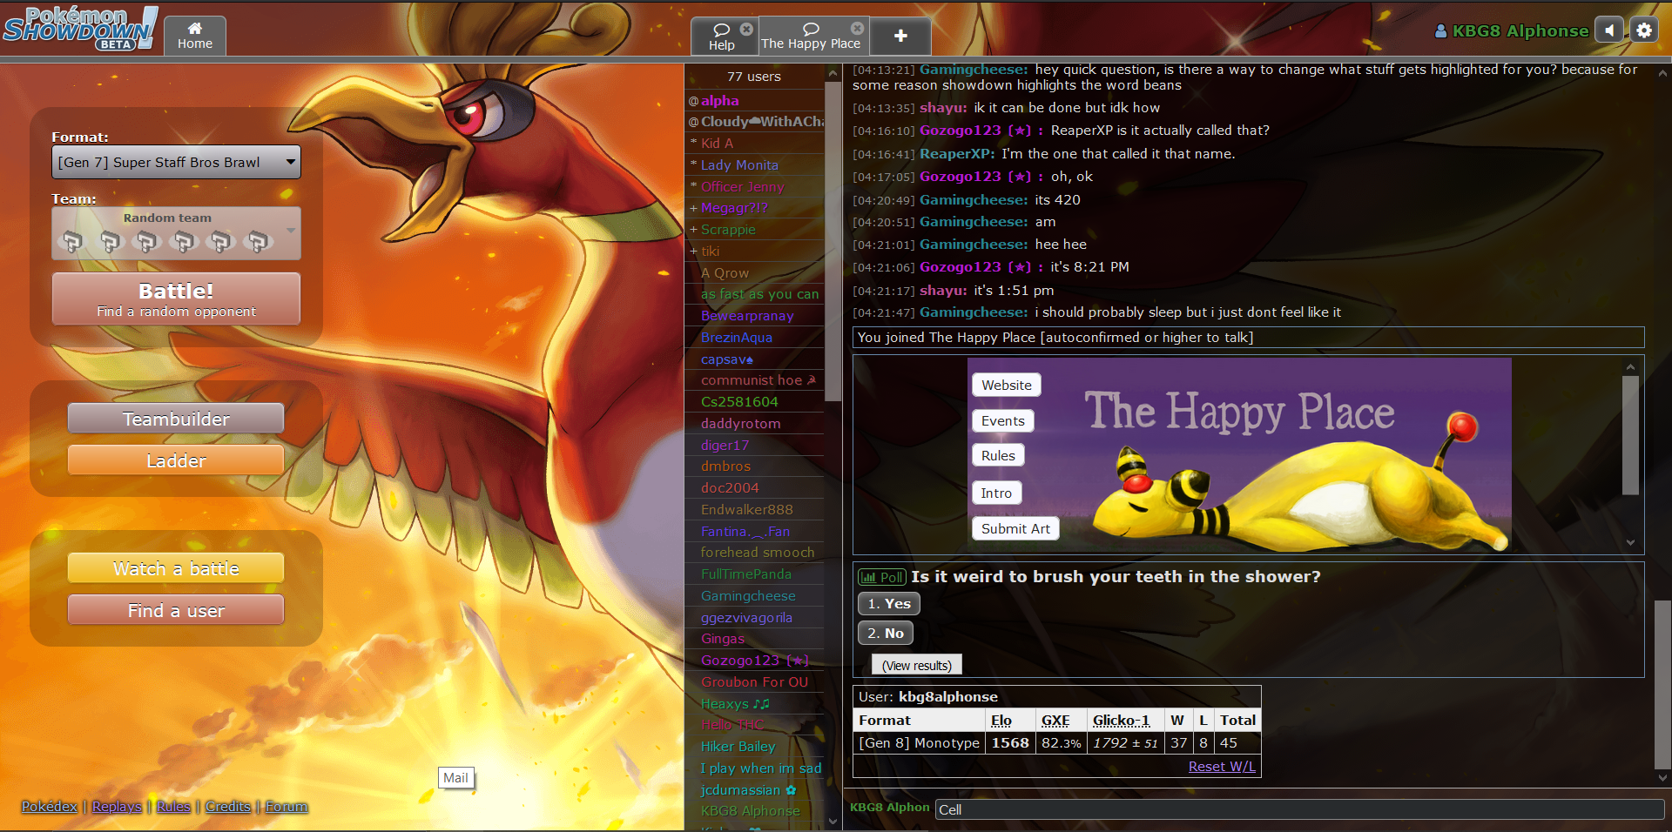
Task: Vote option 1. Yes in poll
Action: (x=888, y=603)
